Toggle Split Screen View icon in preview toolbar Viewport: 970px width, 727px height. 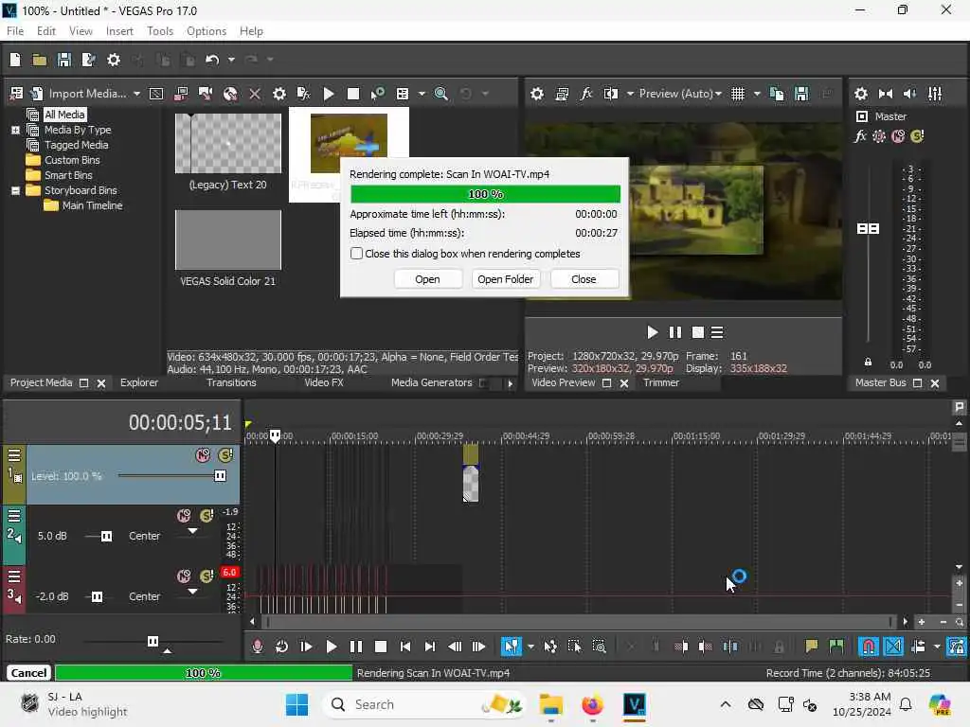pyautogui.click(x=611, y=94)
